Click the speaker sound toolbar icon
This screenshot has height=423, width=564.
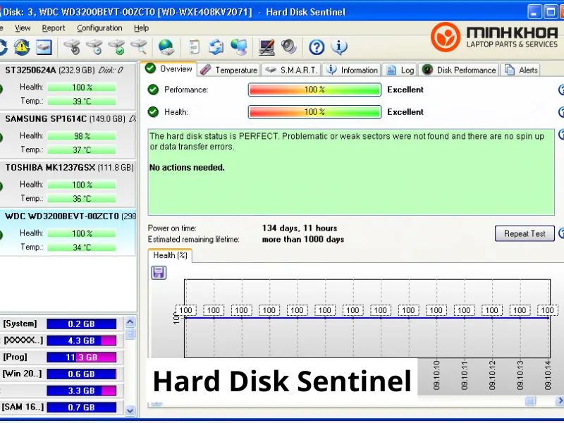click(x=289, y=47)
